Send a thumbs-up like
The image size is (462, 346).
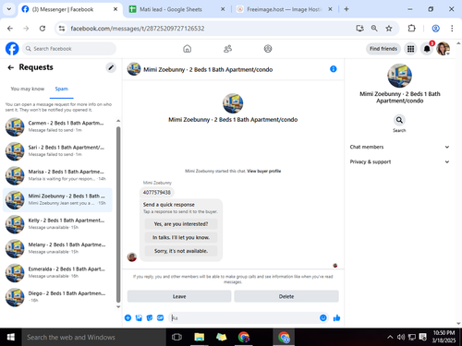[336, 317]
